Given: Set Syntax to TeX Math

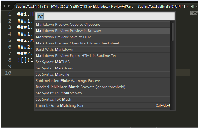Looking at the screenshot, I should [103, 99].
